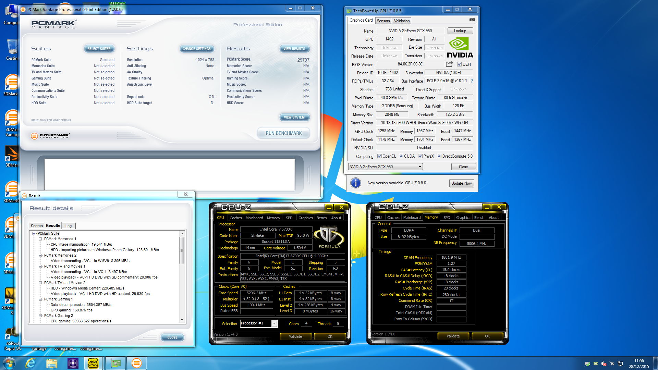Click the BIOS export share icon in GPU-Z
The width and height of the screenshot is (658, 370).
pos(449,64)
